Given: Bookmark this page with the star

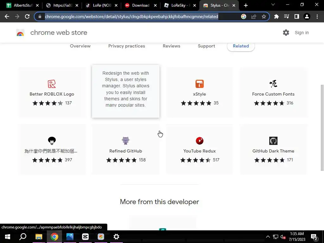Looking at the screenshot, I should click(x=264, y=16).
